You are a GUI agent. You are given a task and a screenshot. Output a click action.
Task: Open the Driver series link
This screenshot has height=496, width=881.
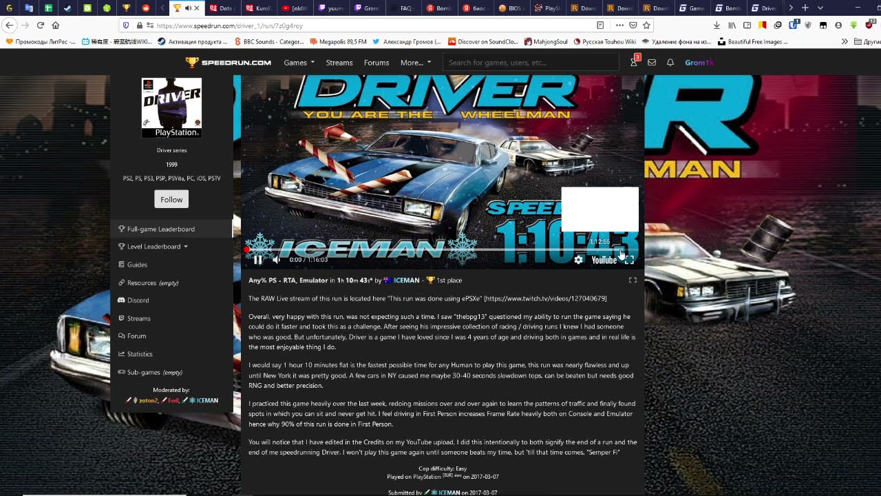171,150
